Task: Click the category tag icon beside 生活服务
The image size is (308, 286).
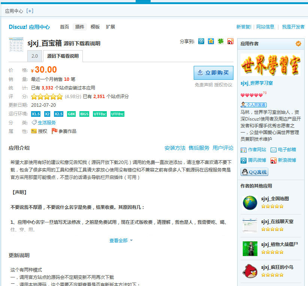Action: (34, 122)
